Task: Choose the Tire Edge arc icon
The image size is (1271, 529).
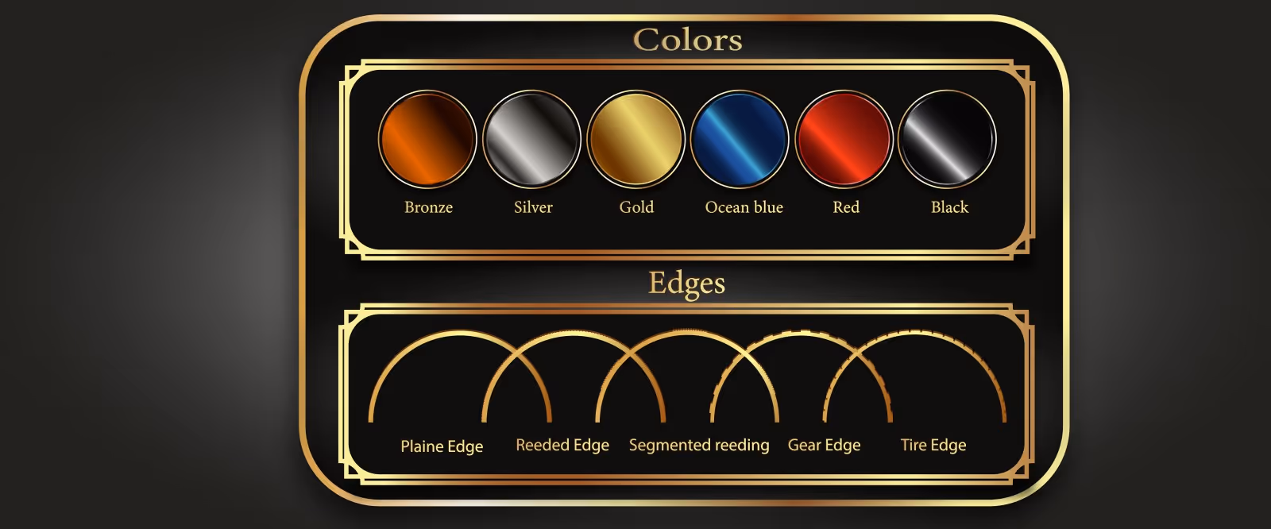Action: [x=914, y=376]
